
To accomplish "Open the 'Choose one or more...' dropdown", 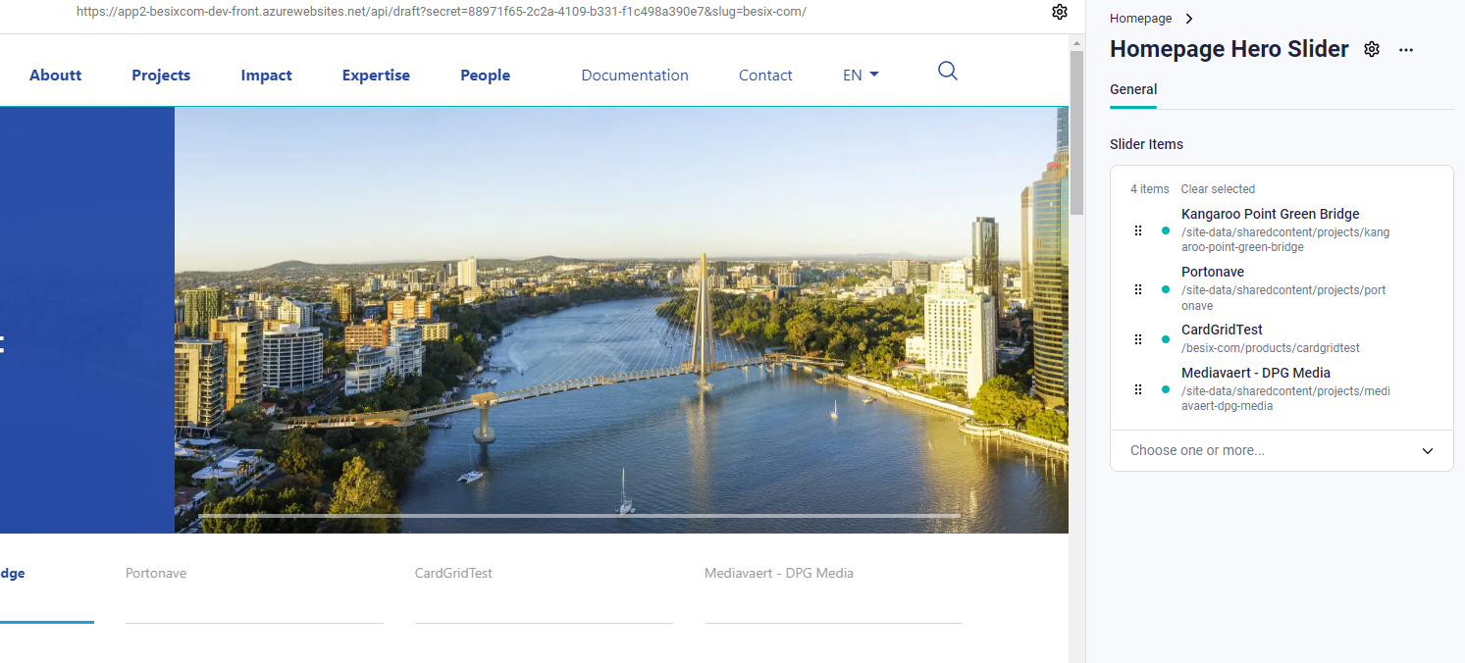I will (x=1282, y=451).
